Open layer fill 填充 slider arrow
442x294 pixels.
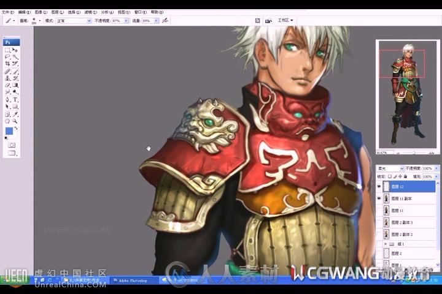point(436,176)
